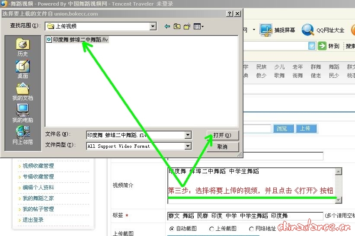The width and height of the screenshot is (355, 236).
Task: Close the file selection dialog
Action: click(237, 13)
